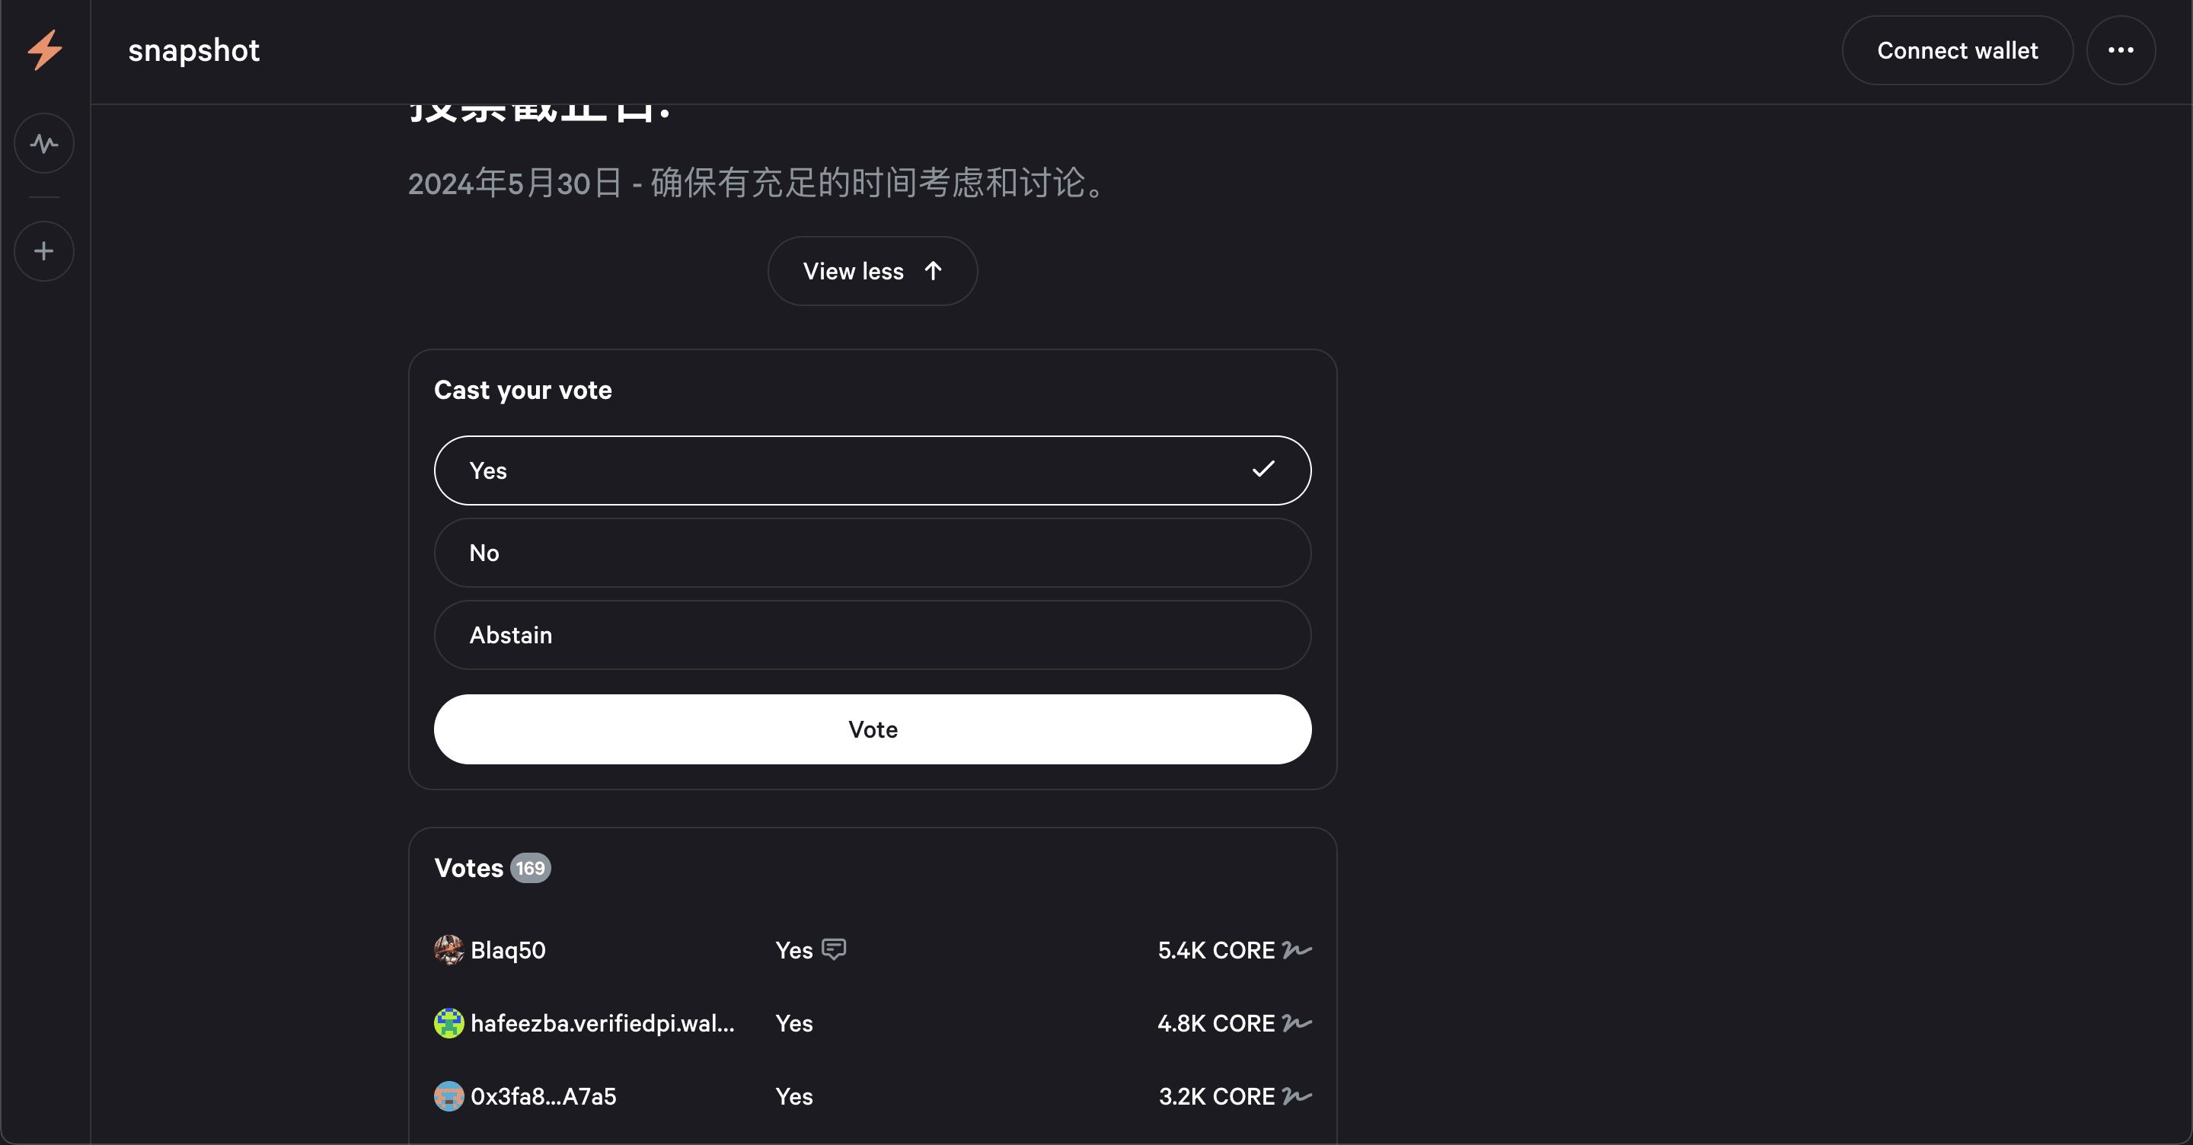Click Blaq50's avatar image
Screen dimensions: 2193x1145
(x=448, y=951)
